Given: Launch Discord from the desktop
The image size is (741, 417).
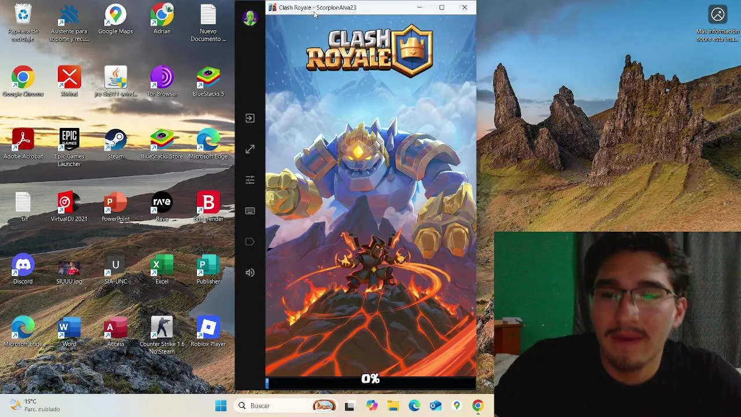Looking at the screenshot, I should pos(23,269).
